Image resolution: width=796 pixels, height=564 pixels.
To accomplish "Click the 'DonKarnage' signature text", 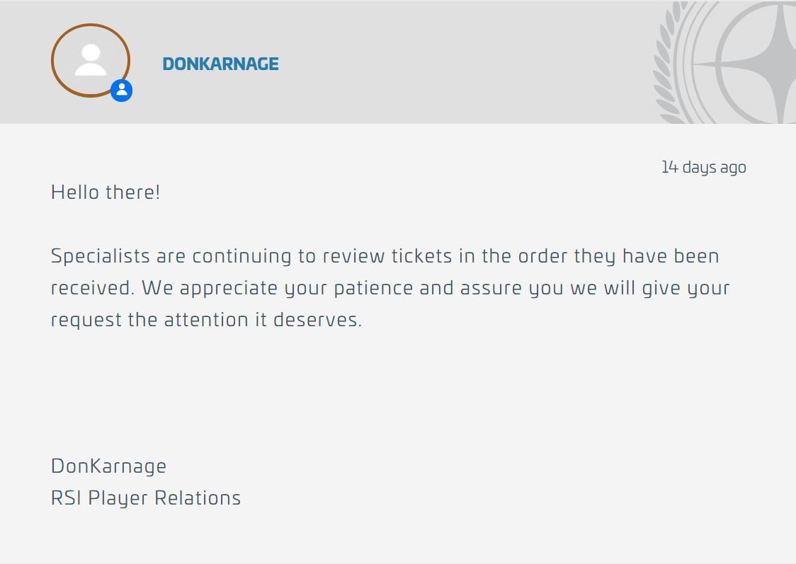I will click(108, 466).
